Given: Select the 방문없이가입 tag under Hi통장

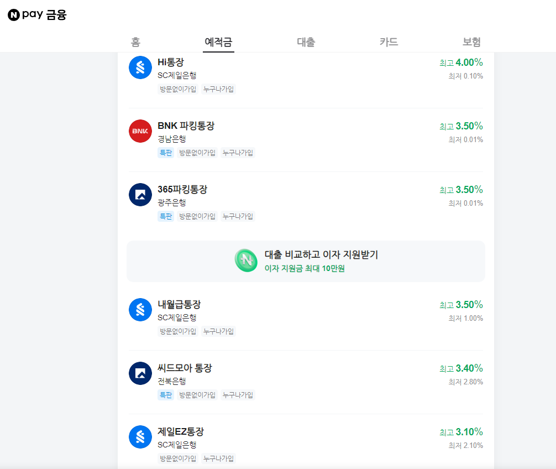Looking at the screenshot, I should 177,89.
